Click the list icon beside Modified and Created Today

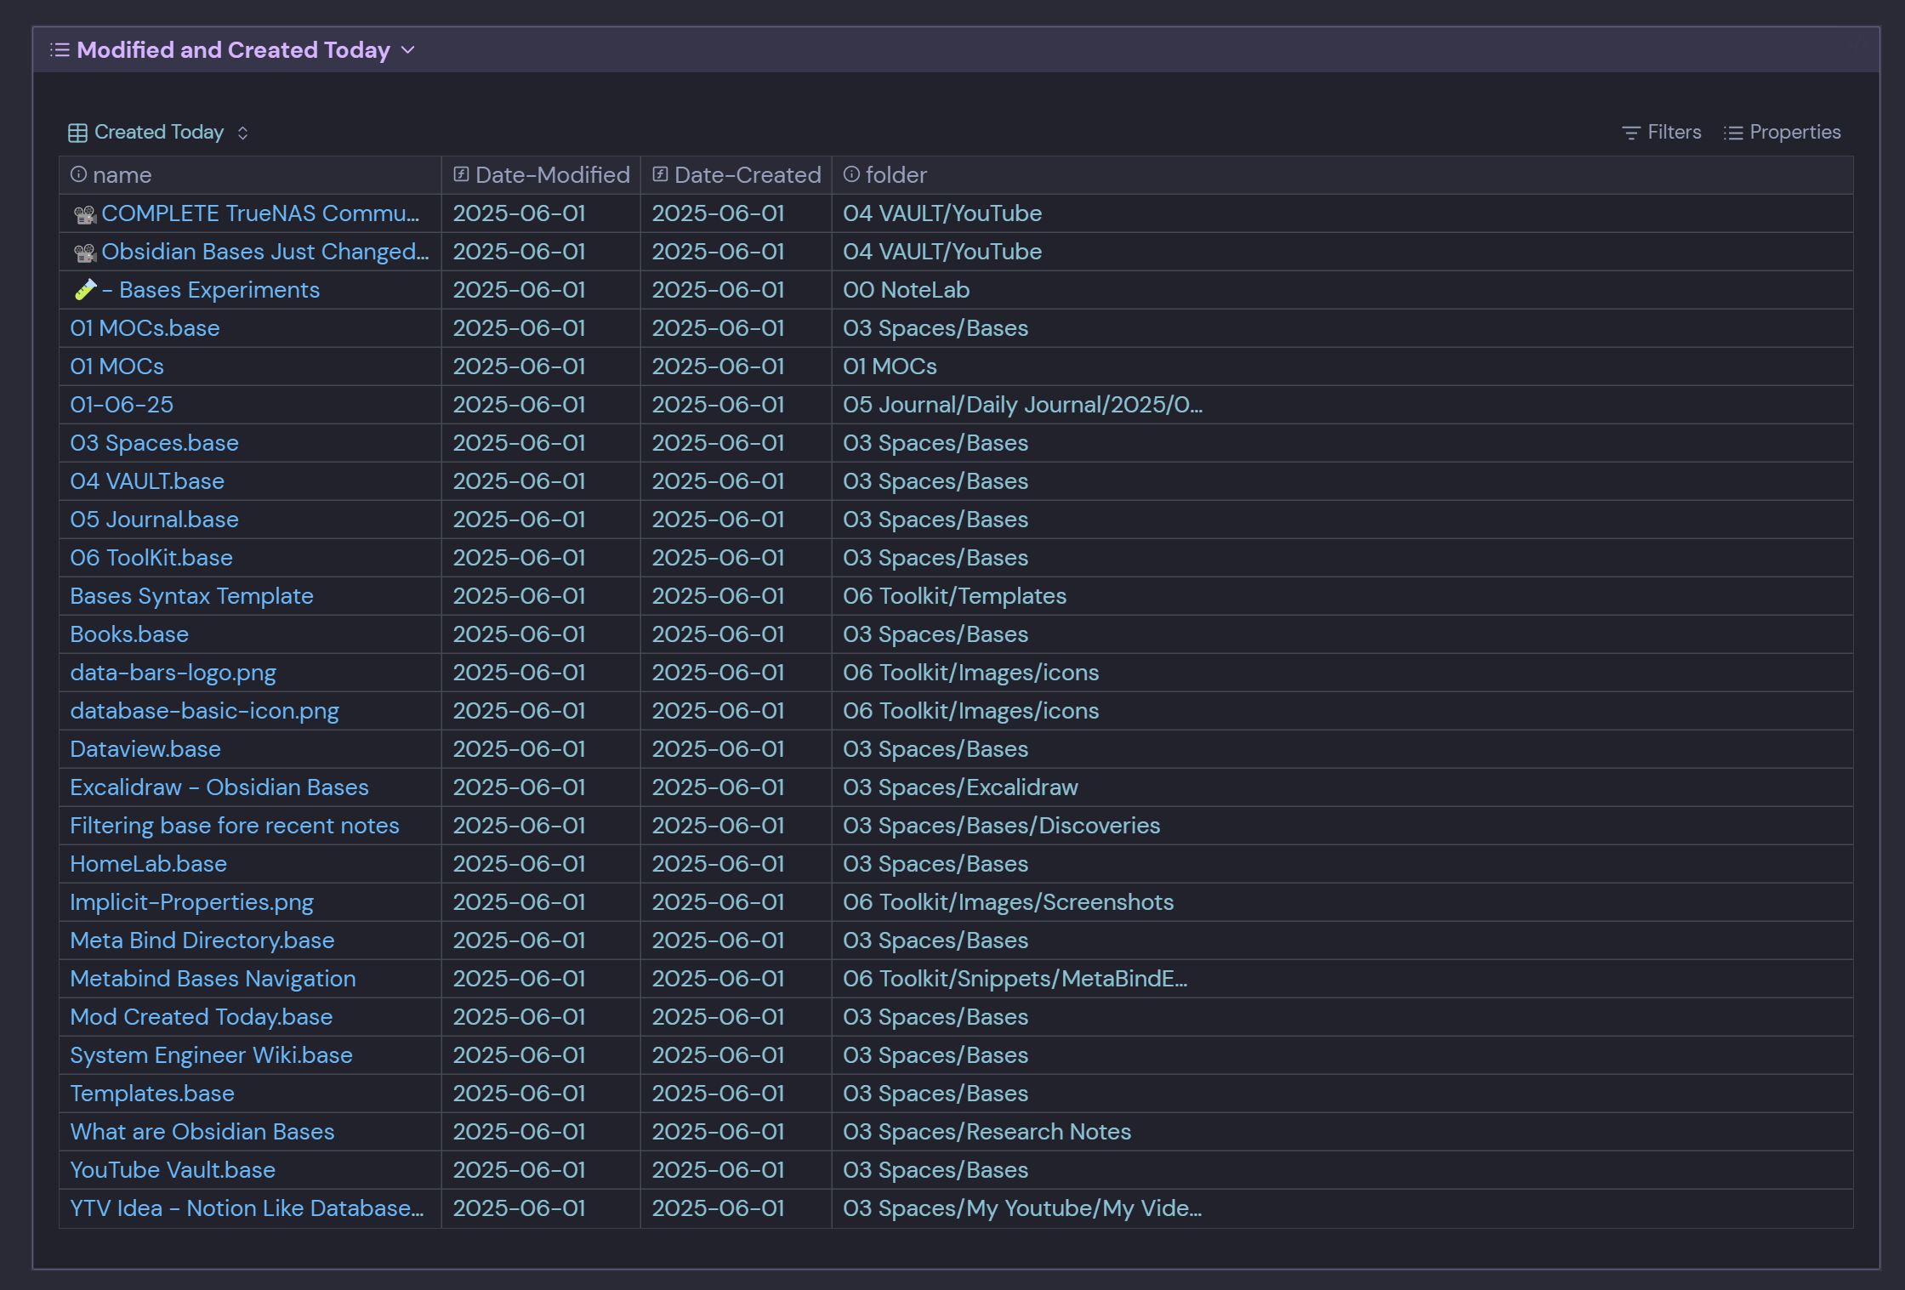pyautogui.click(x=60, y=50)
